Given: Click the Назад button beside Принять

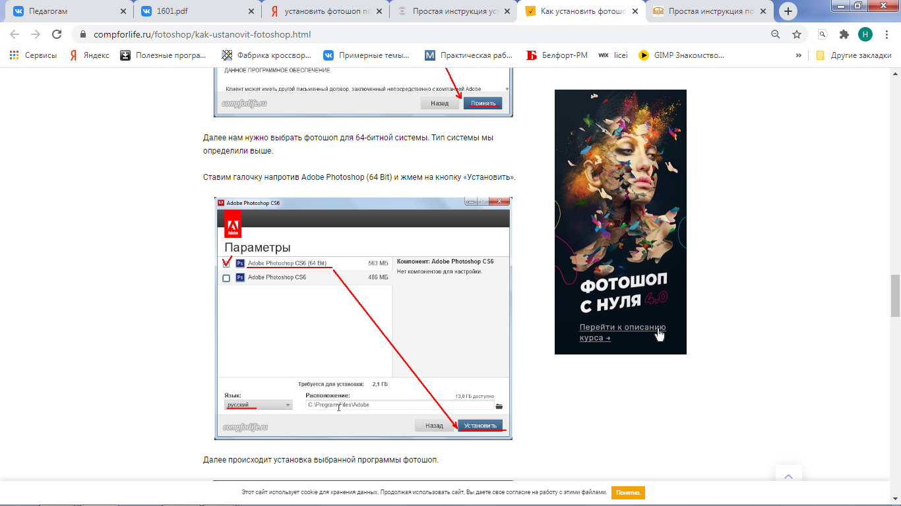Looking at the screenshot, I should coord(439,103).
